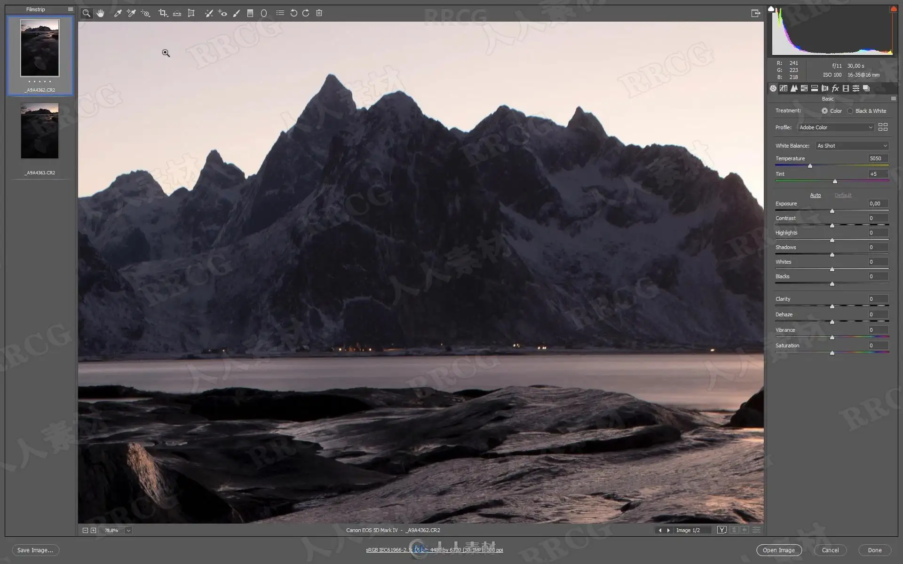Click the Temperature value field

[x=878, y=158]
